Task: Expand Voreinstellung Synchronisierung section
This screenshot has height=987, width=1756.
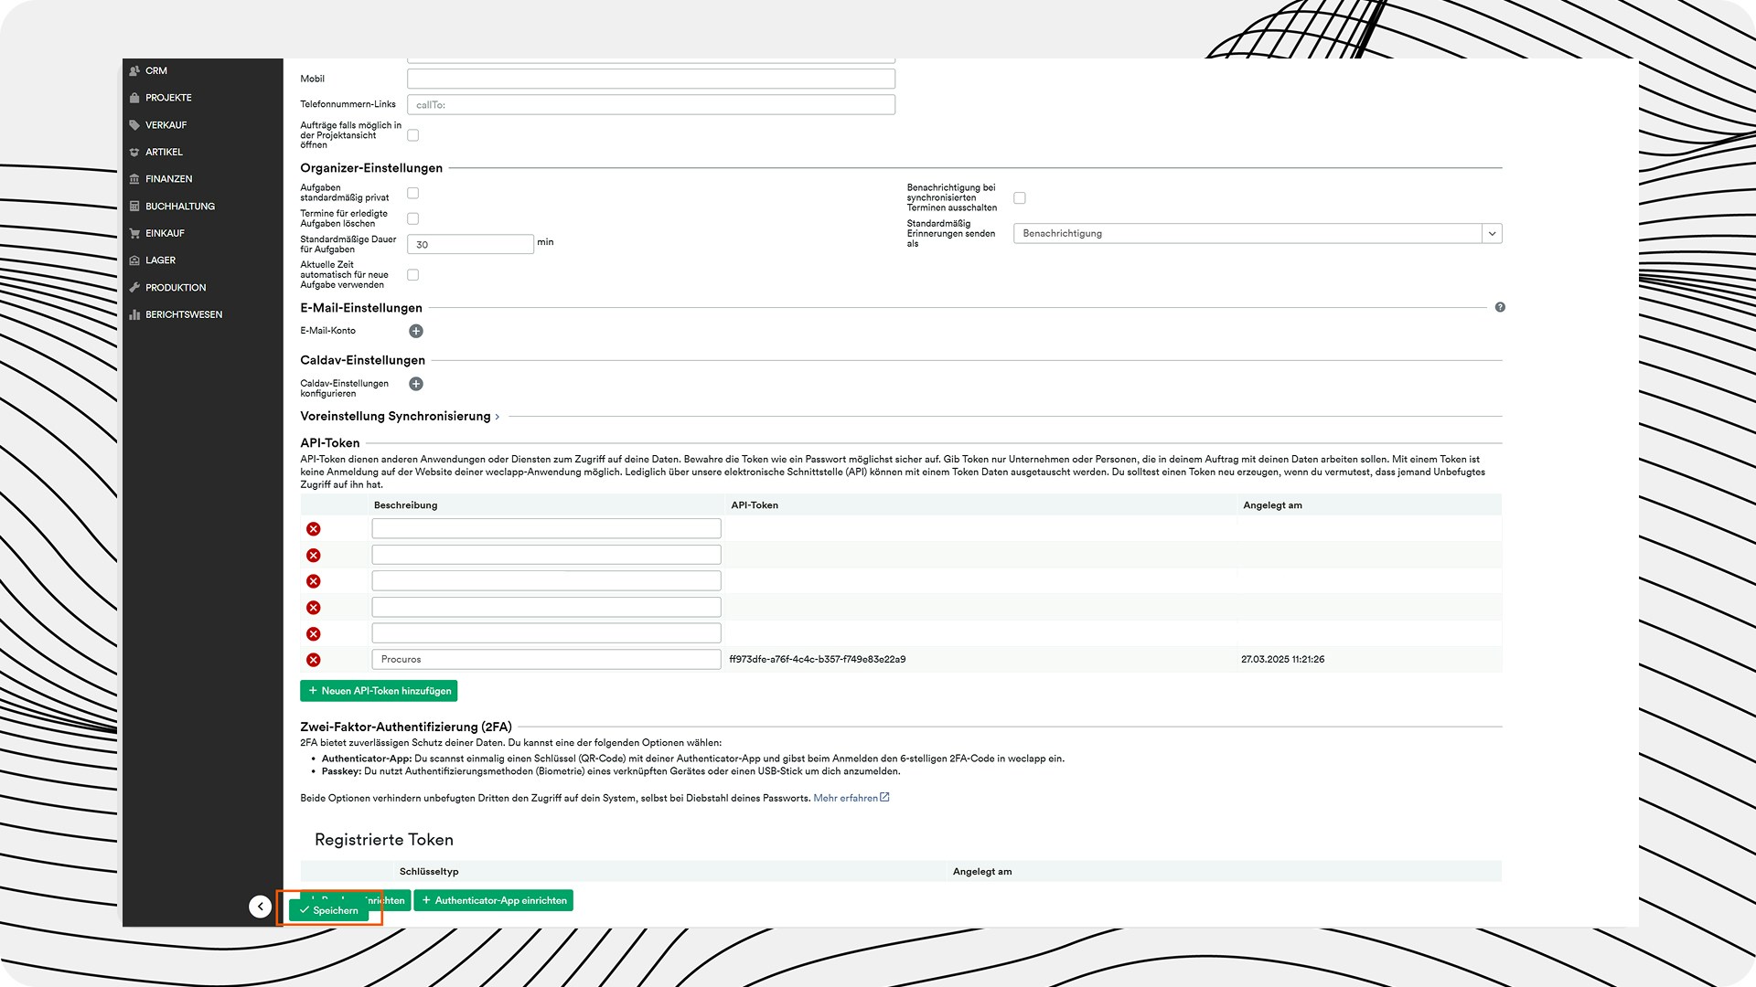Action: (400, 417)
